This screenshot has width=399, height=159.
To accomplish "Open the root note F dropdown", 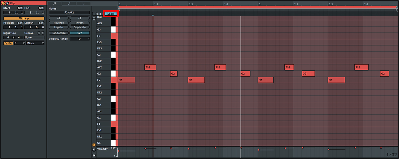I will [20, 43].
